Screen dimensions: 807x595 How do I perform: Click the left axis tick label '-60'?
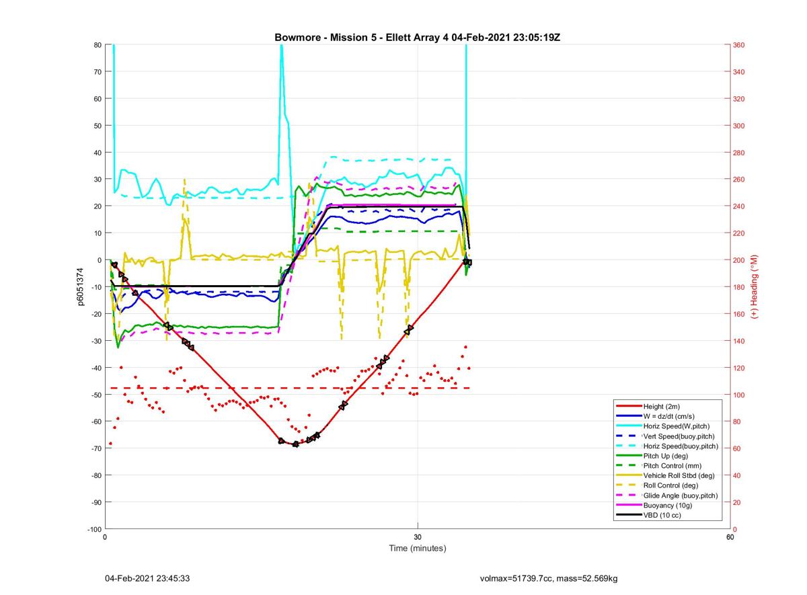click(x=95, y=422)
